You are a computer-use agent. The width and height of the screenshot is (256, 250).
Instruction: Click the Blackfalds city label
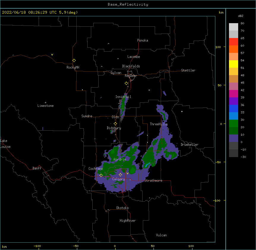pyautogui.click(x=131, y=66)
